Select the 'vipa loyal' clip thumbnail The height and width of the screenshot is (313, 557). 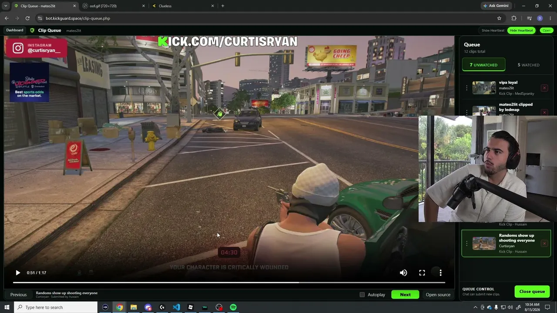tap(484, 88)
